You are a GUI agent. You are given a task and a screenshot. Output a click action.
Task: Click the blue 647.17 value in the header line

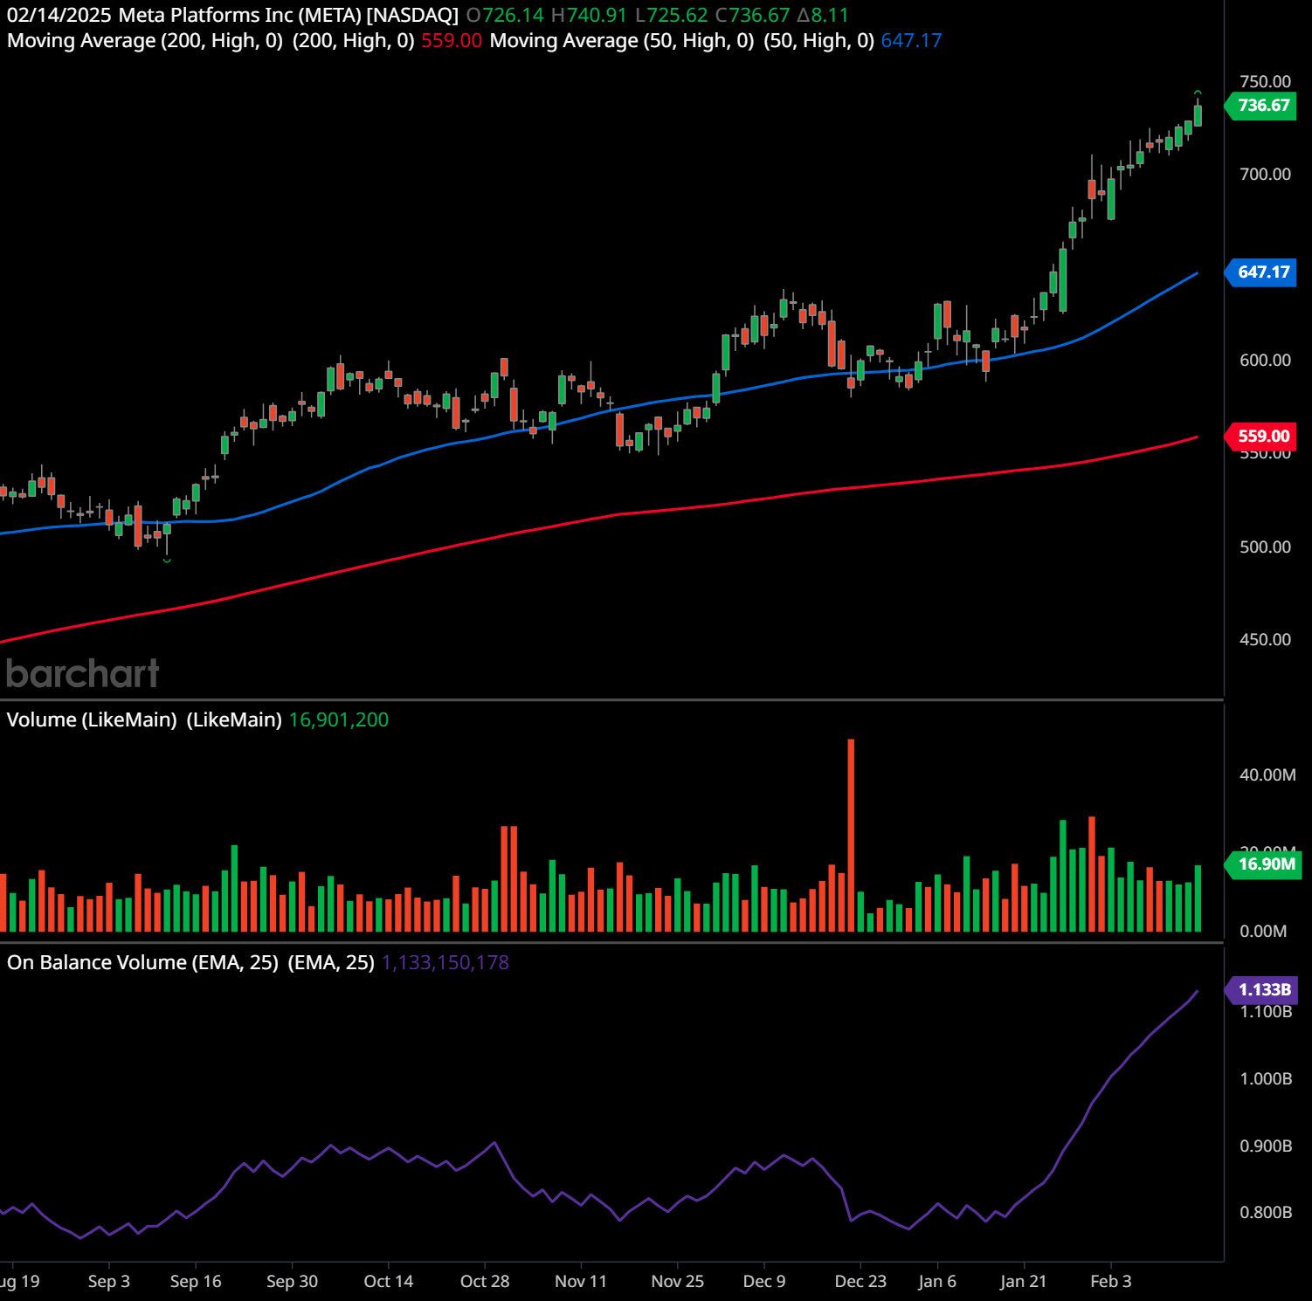[x=911, y=40]
